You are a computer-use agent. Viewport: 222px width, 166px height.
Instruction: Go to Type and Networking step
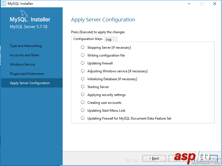coord(26,46)
